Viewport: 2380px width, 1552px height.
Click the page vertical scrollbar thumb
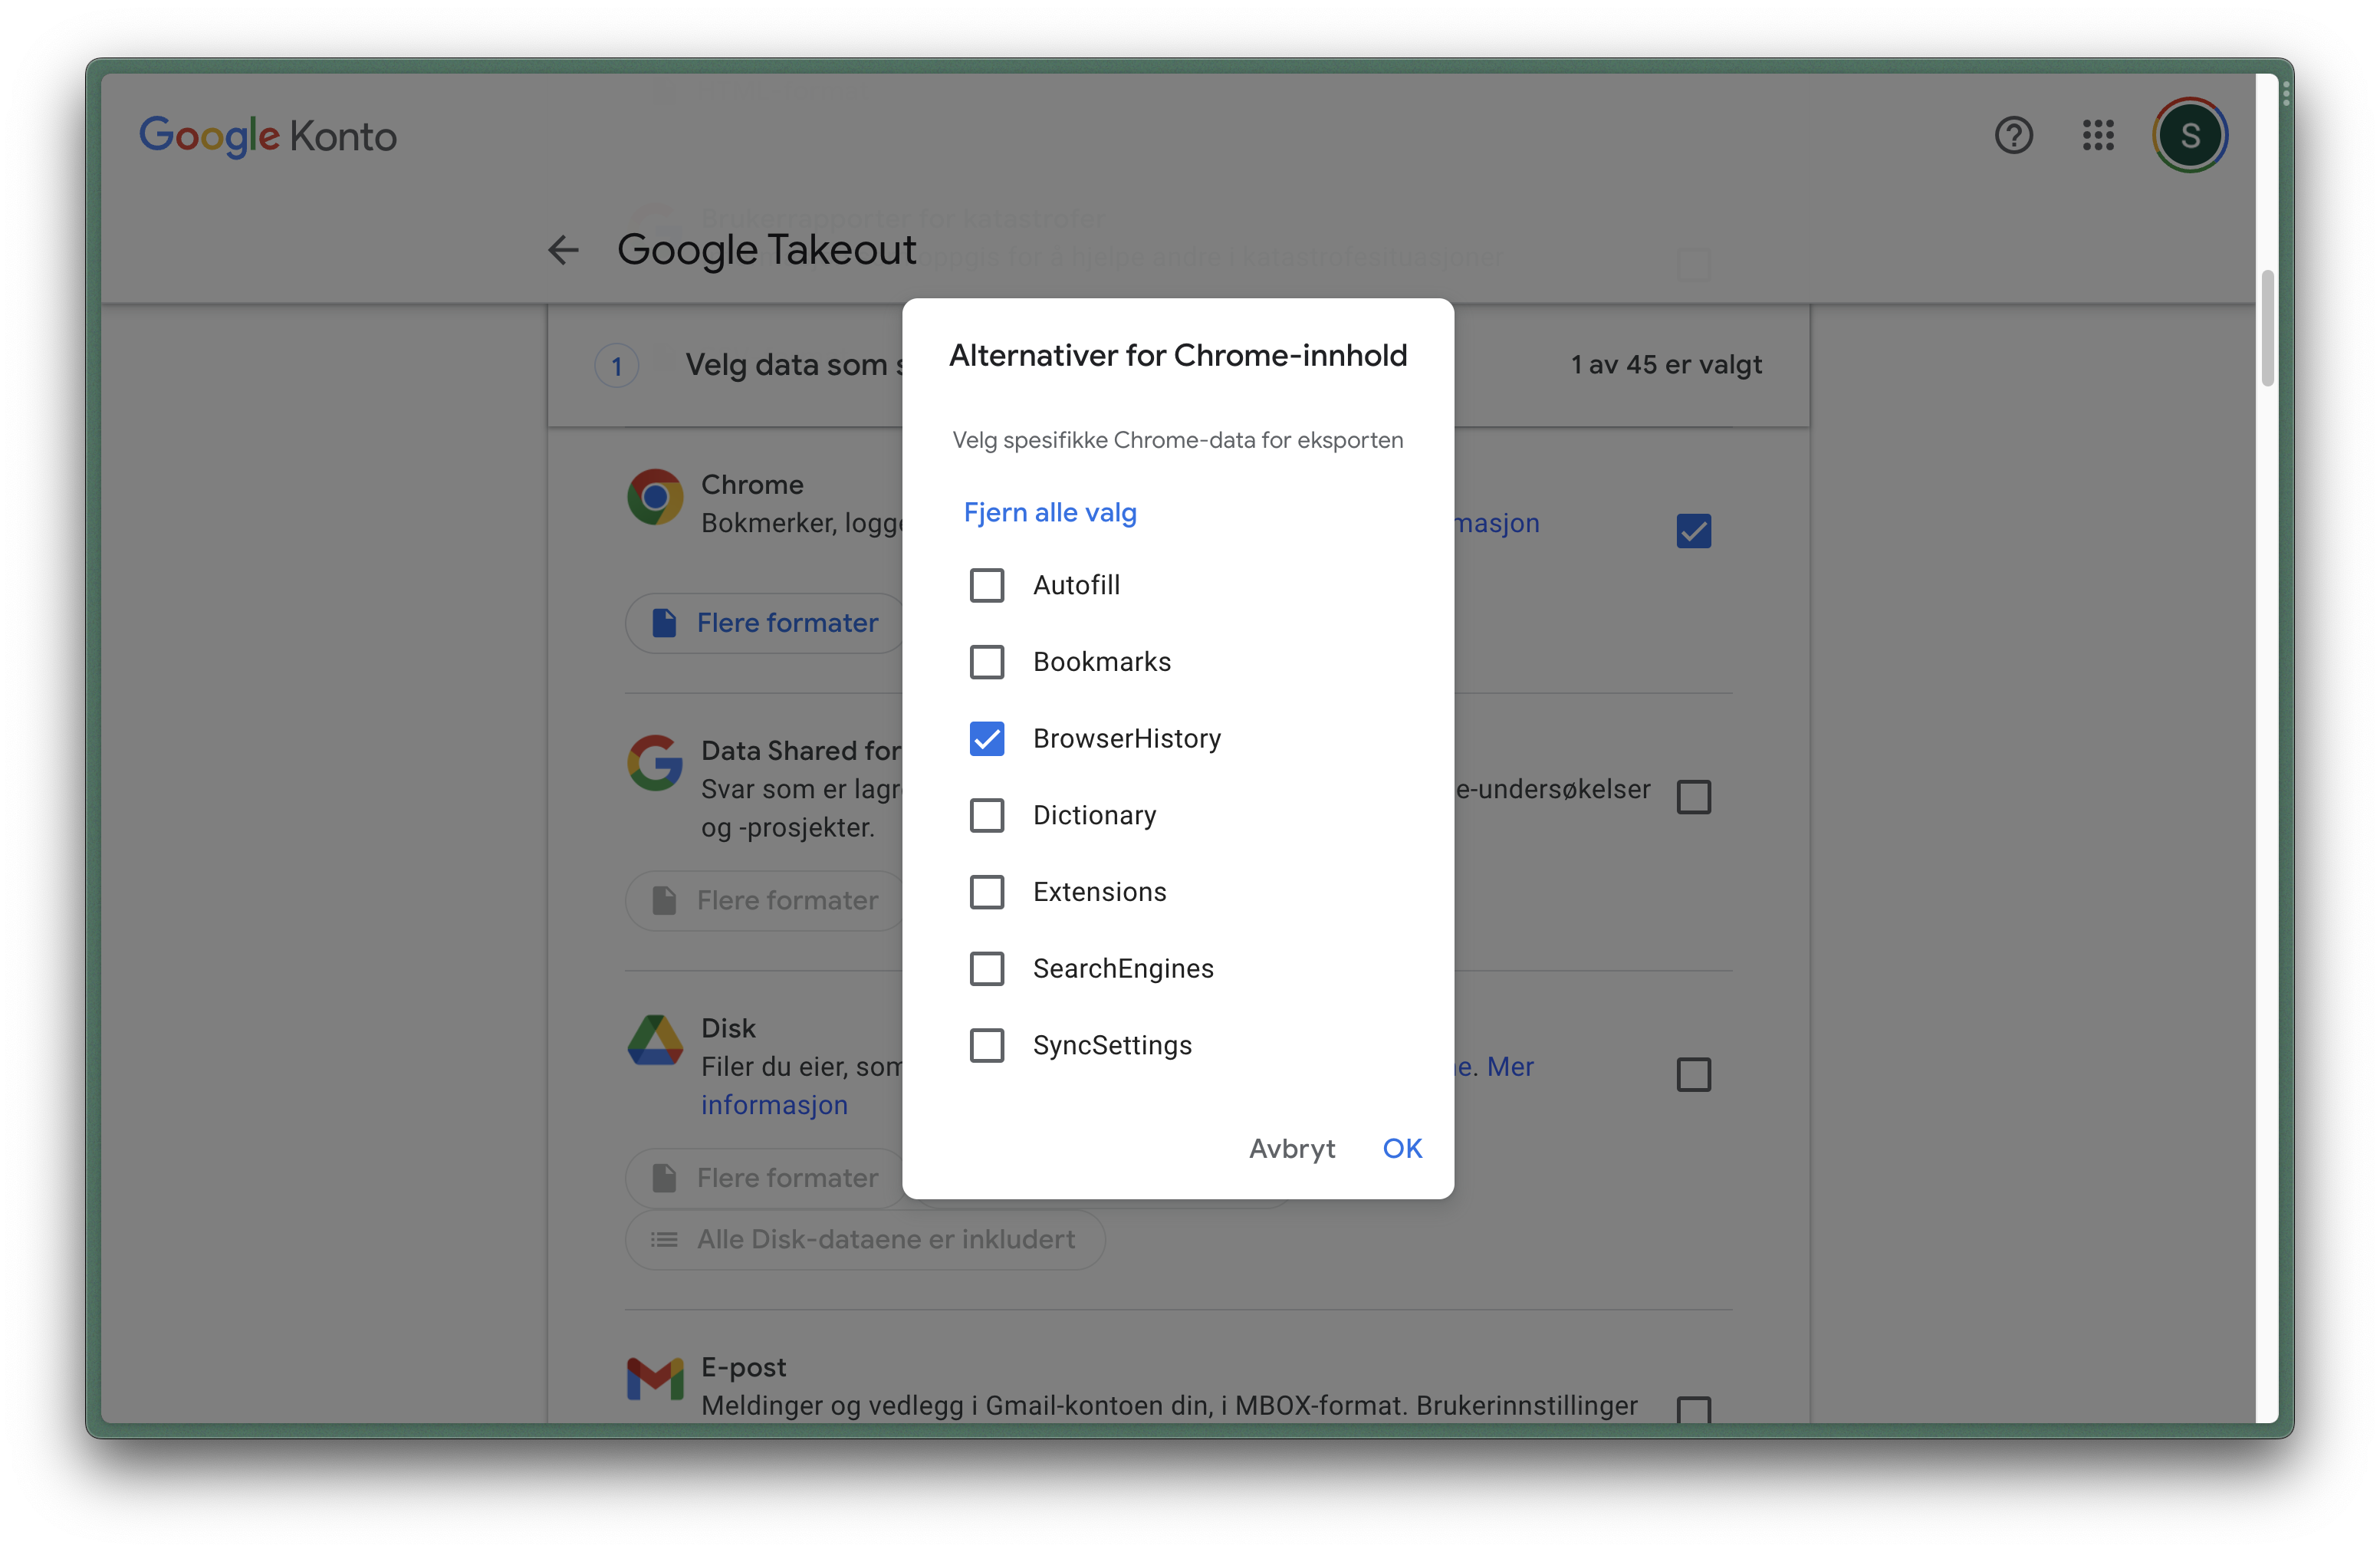pyautogui.click(x=2268, y=327)
